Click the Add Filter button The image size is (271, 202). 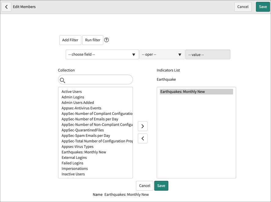pos(70,40)
